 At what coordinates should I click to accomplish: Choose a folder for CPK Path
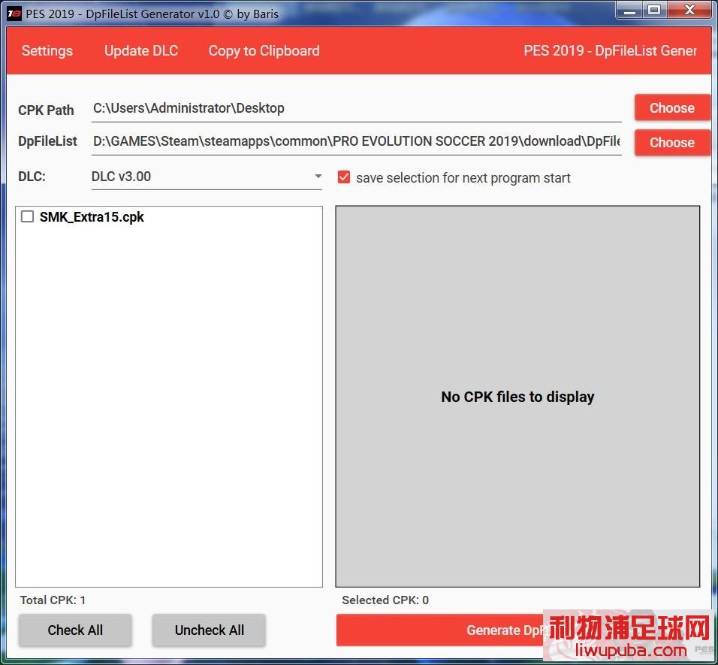click(x=671, y=108)
